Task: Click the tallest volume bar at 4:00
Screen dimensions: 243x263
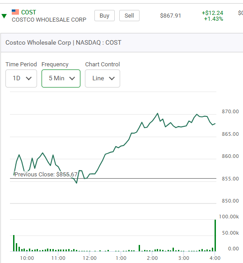Action: tap(215, 235)
